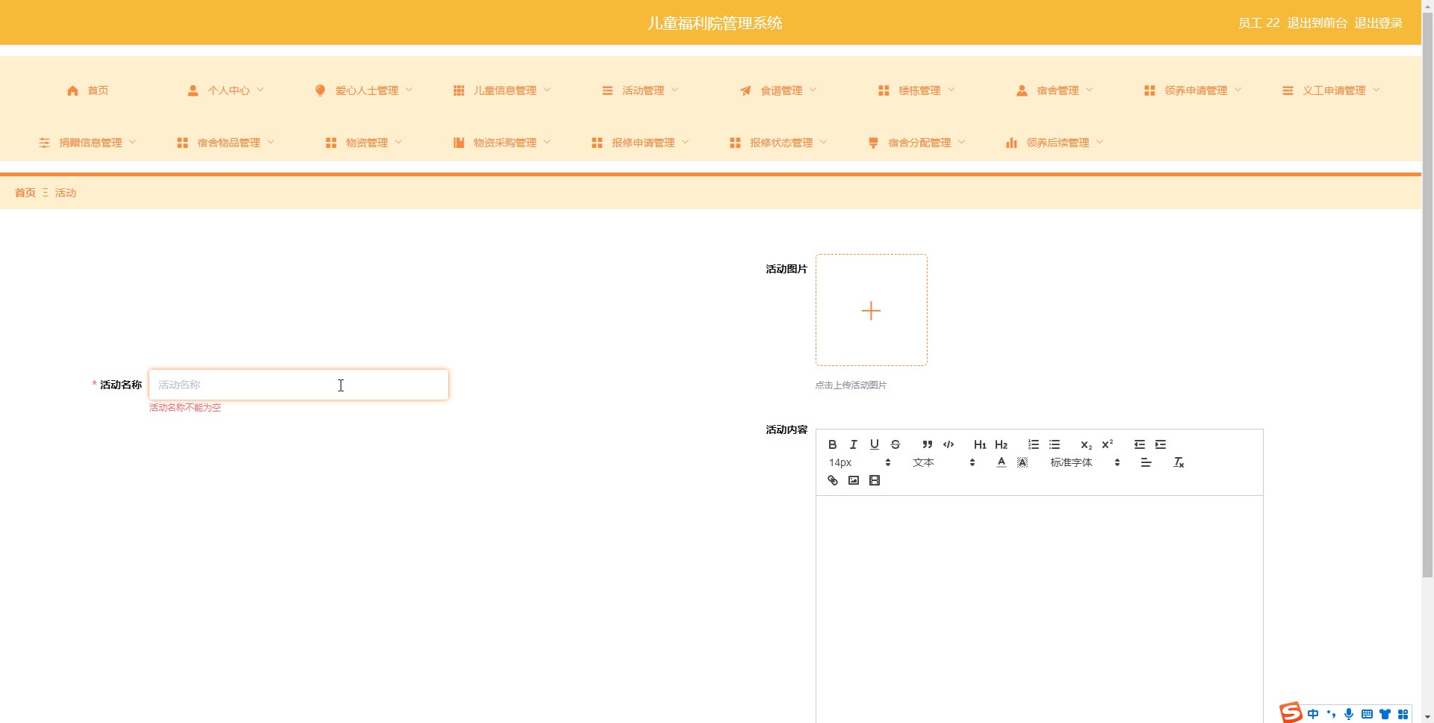Switch Sogou Chinese/English mode (中)
The height and width of the screenshot is (723, 1434).
(x=1313, y=714)
